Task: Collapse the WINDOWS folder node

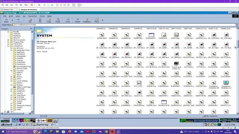Action: [8, 46]
